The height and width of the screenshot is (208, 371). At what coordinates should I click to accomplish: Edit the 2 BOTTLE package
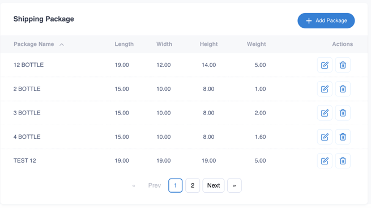[325, 89]
